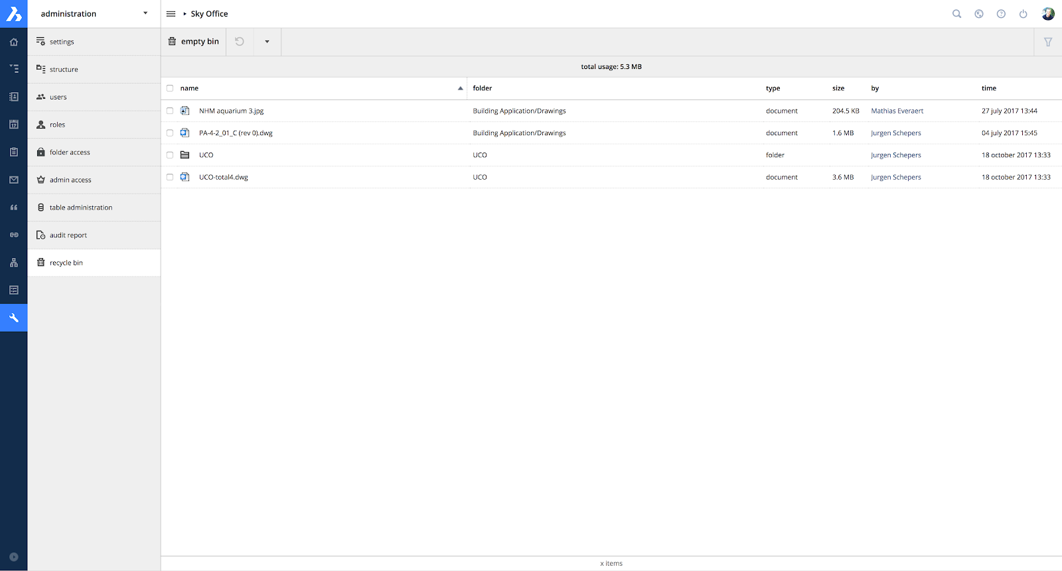Select the PA-4-2_01_C (rev 0).dwg file name

pyautogui.click(x=236, y=133)
